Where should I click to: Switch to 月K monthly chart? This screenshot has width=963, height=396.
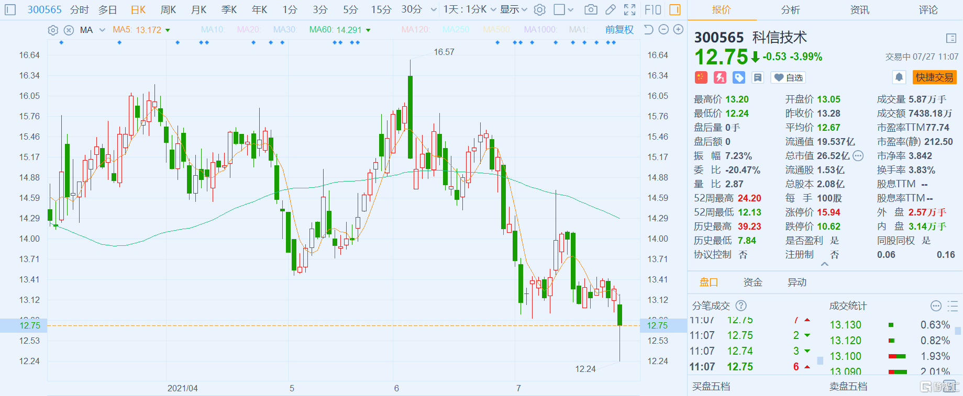[x=199, y=9]
